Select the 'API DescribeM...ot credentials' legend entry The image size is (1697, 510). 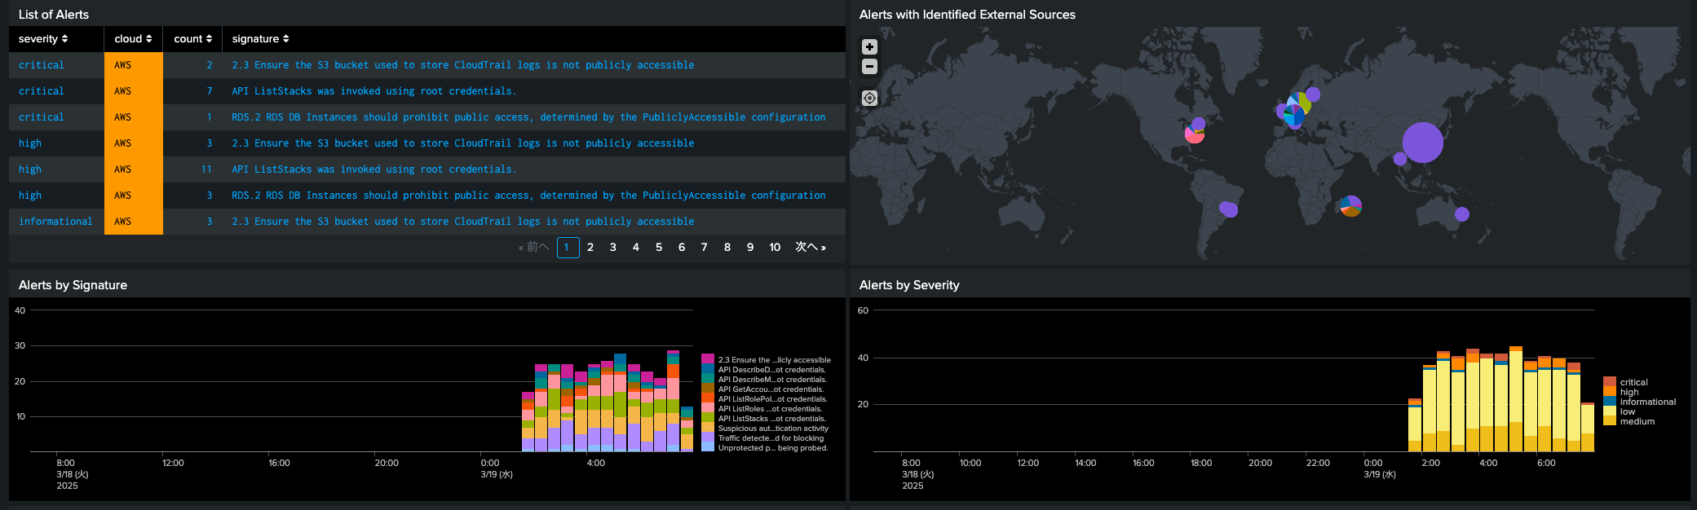771,379
